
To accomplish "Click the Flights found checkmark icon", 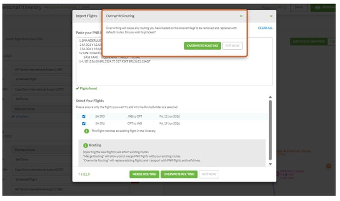I will click(x=77, y=88).
